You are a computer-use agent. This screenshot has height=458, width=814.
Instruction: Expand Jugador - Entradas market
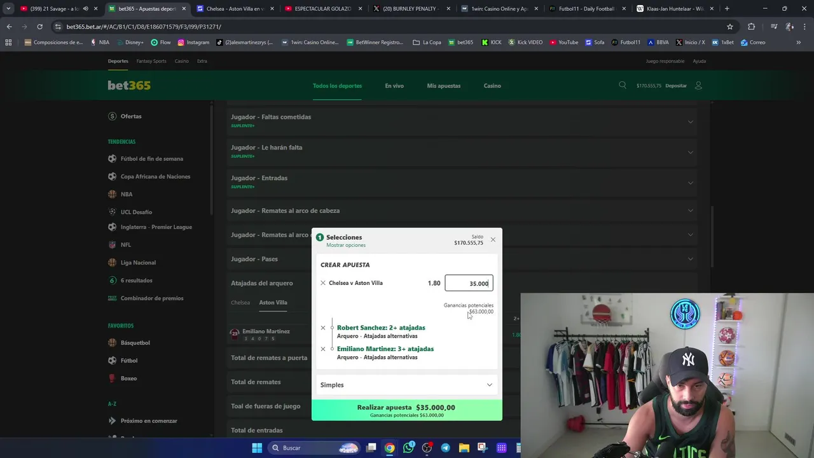(x=462, y=181)
